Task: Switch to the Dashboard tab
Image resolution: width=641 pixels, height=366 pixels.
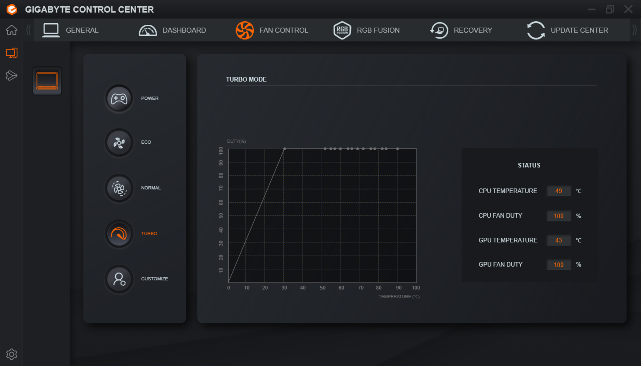Action: pyautogui.click(x=172, y=30)
